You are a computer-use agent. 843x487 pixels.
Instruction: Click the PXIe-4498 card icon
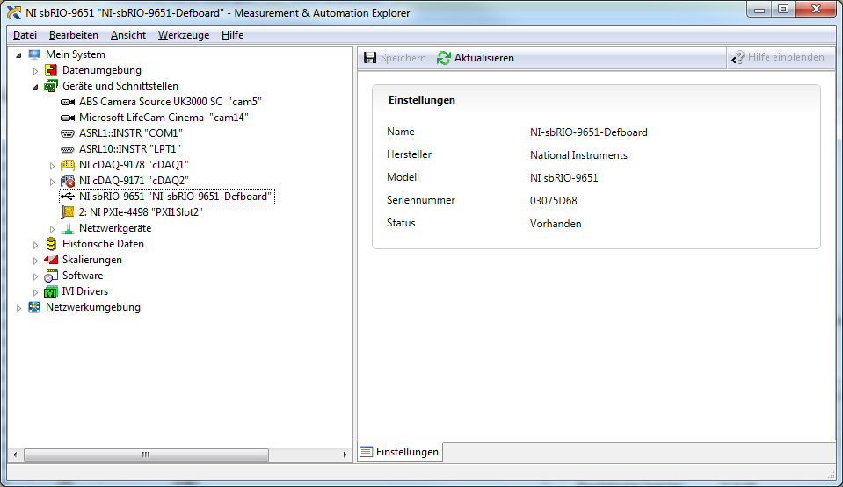[x=67, y=212]
